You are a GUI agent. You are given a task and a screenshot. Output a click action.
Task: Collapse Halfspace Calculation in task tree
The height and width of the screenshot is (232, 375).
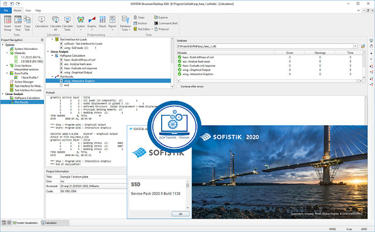coord(52,56)
